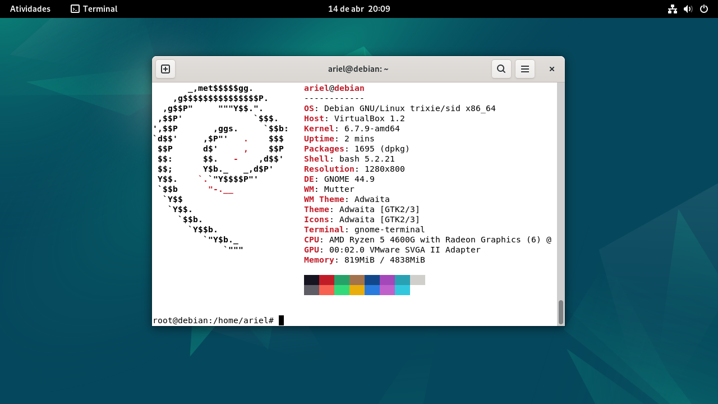Open the power menu icon

click(704, 9)
